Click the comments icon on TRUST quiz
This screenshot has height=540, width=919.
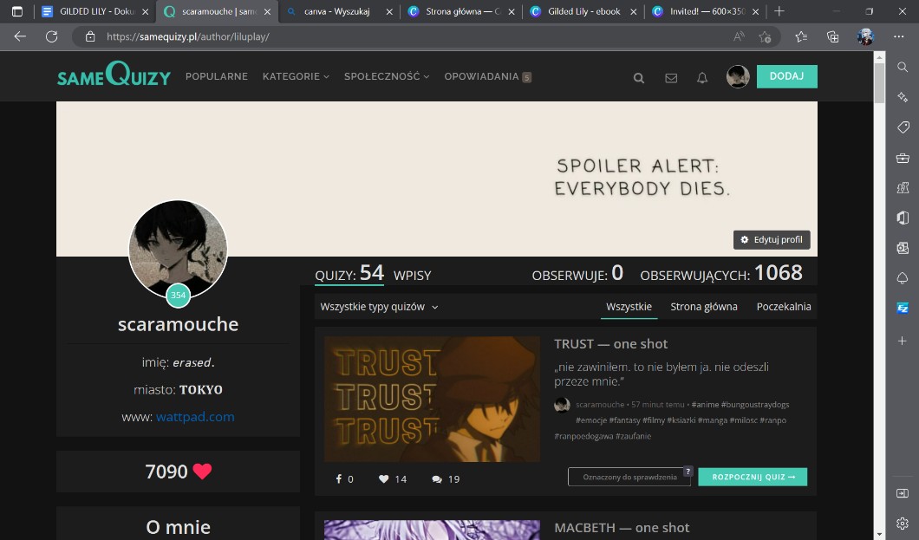tap(437, 479)
